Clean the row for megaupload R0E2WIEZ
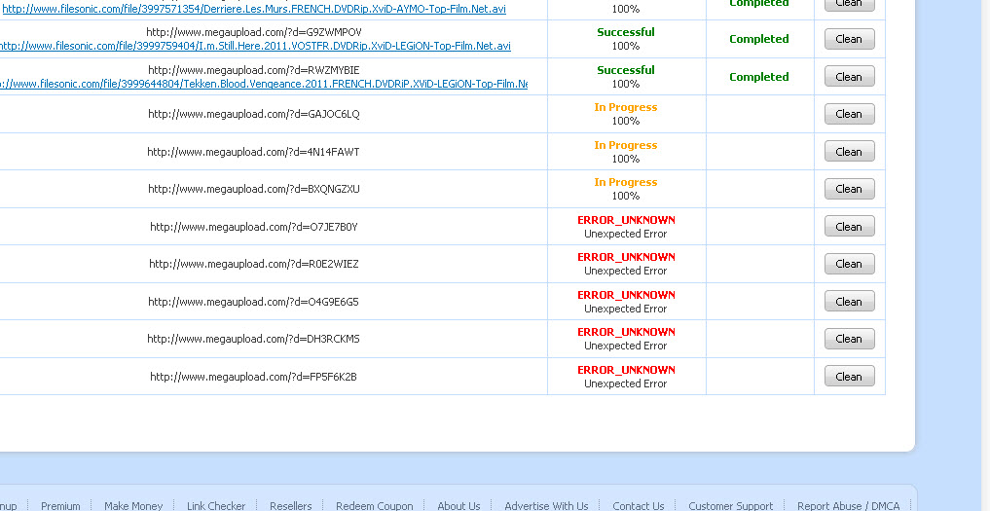 [849, 264]
